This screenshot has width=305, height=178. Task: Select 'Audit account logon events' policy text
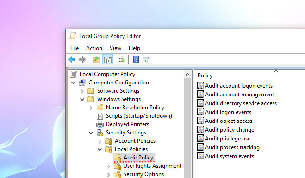point(239,86)
